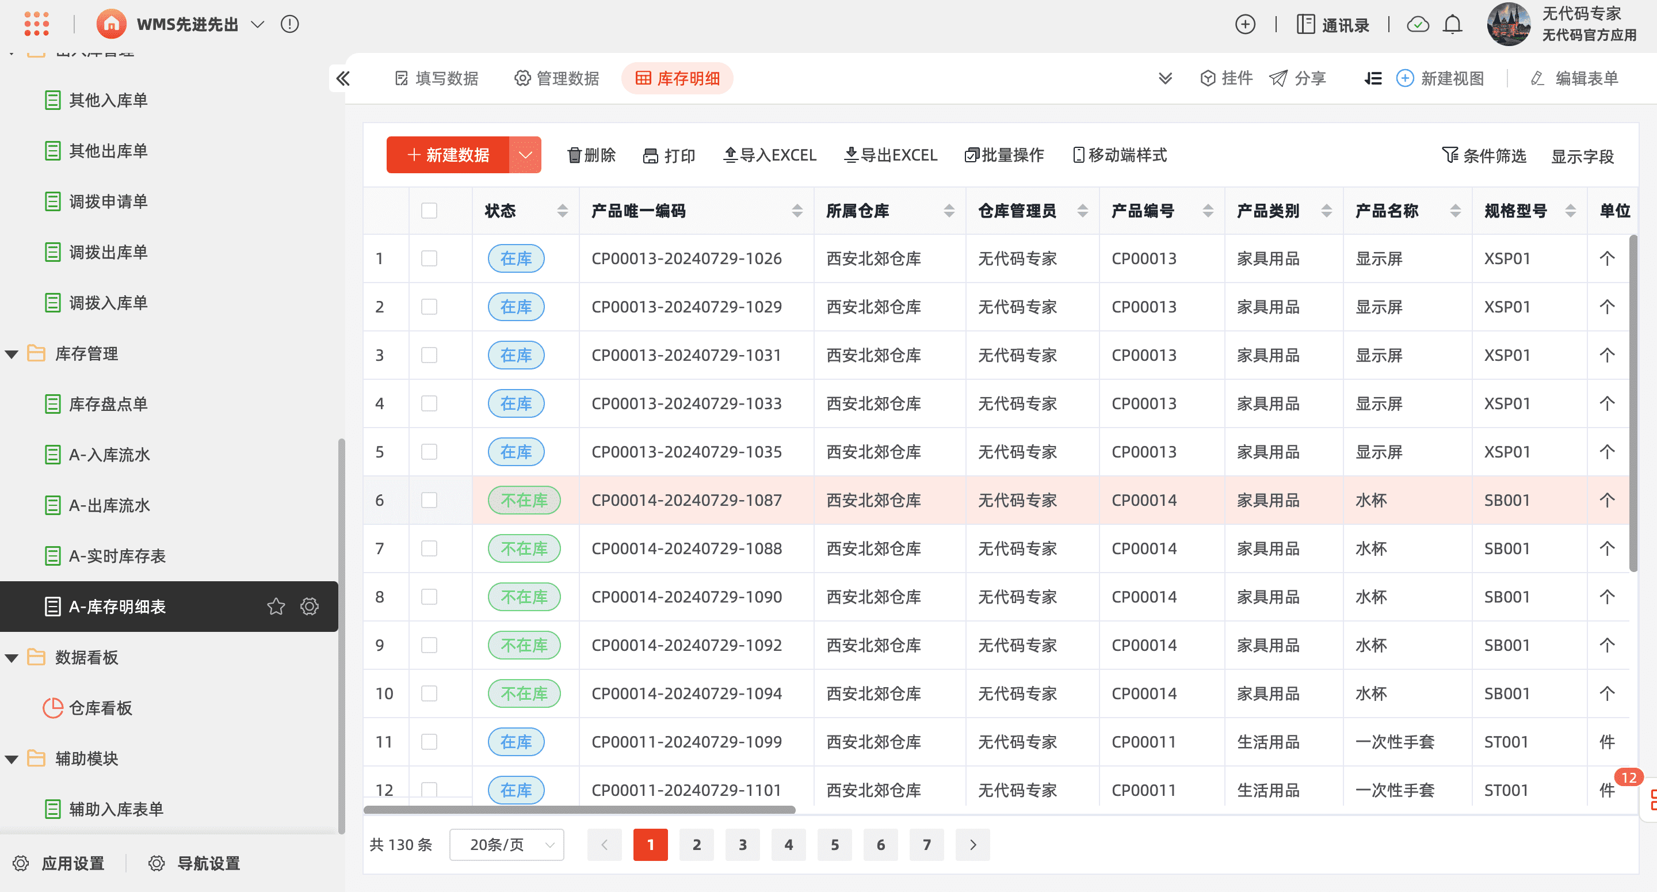The height and width of the screenshot is (892, 1657).
Task: Click the nine-dot app grid icon
Action: click(37, 24)
